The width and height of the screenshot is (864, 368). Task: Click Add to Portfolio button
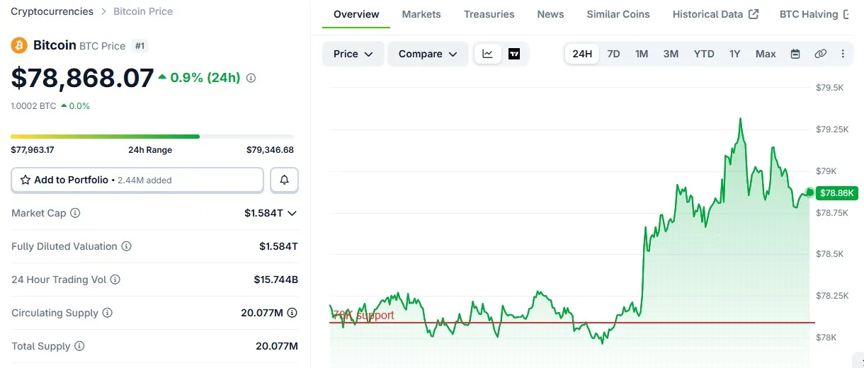tap(137, 180)
